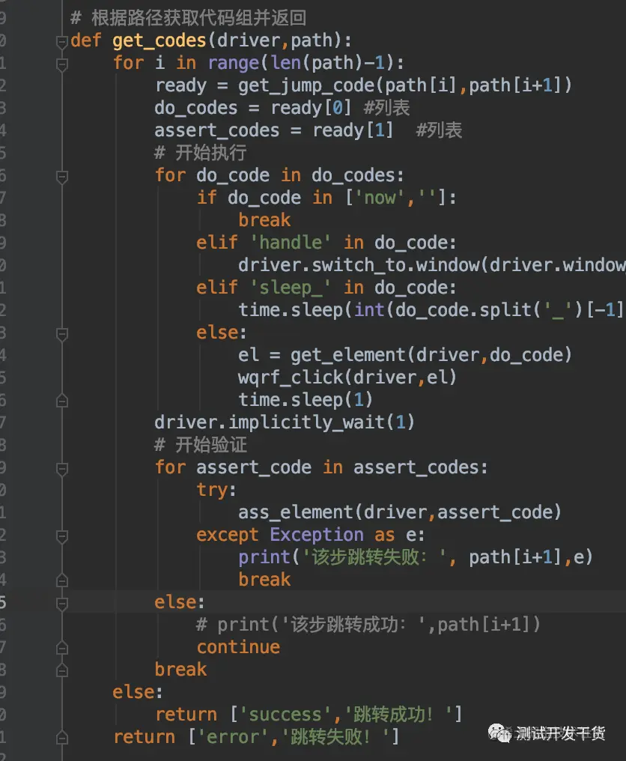This screenshot has height=761, width=626.
Task: Click the "return ['success','跳转成功！']" line
Action: pyautogui.click(x=309, y=715)
